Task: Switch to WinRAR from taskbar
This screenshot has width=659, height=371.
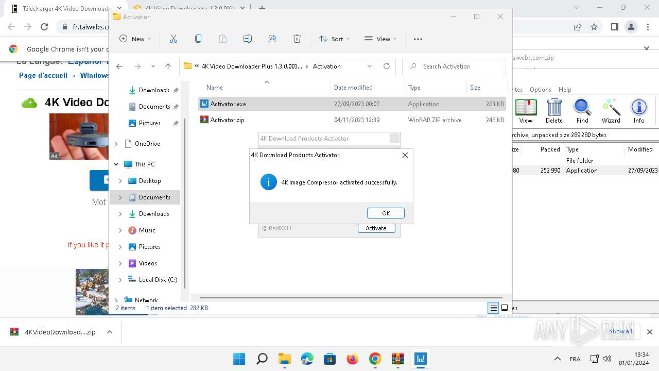Action: click(x=397, y=359)
